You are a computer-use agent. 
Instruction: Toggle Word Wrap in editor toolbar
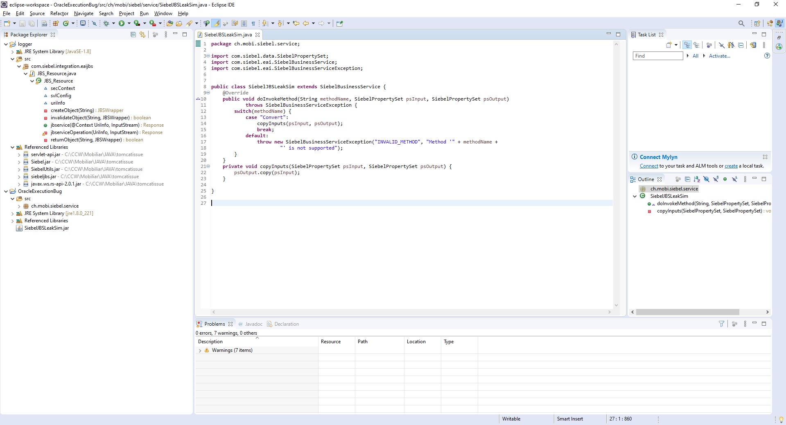tap(235, 23)
